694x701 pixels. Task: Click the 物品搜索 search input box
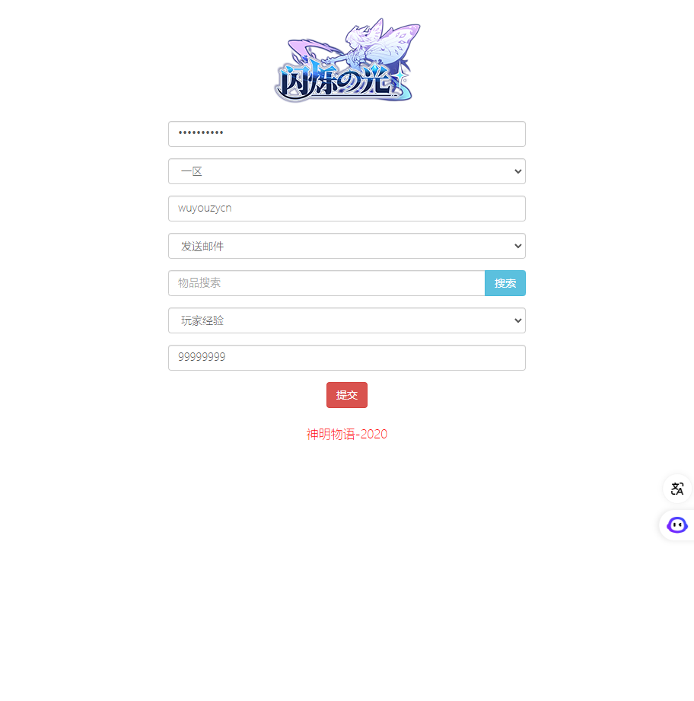(x=326, y=283)
